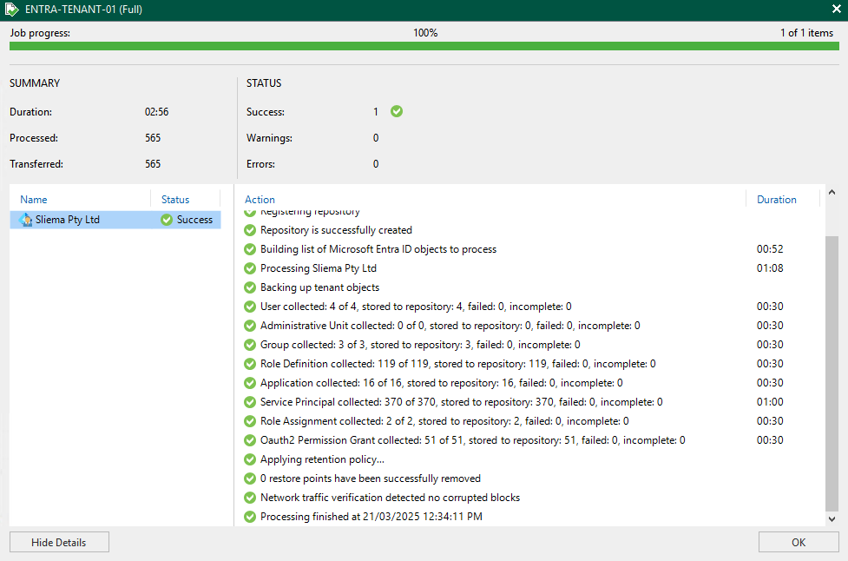Image resolution: width=848 pixels, height=561 pixels.
Task: Select 'Administrative Unit collected: 0 of 0' entry
Action: 450,326
